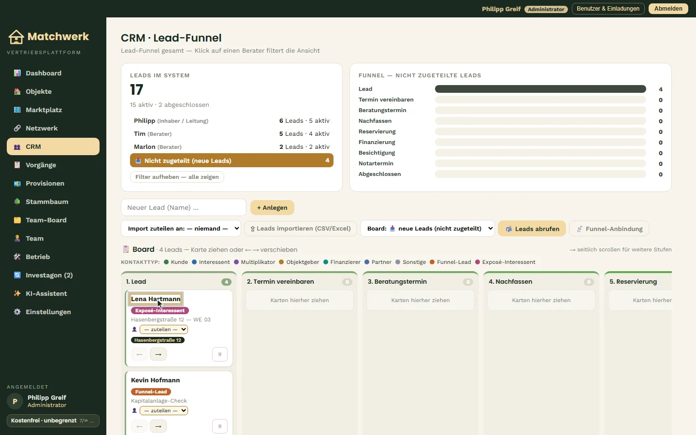The height and width of the screenshot is (435, 696).
Task: Open Einstellungen via the gear icon
Action: coord(17,312)
